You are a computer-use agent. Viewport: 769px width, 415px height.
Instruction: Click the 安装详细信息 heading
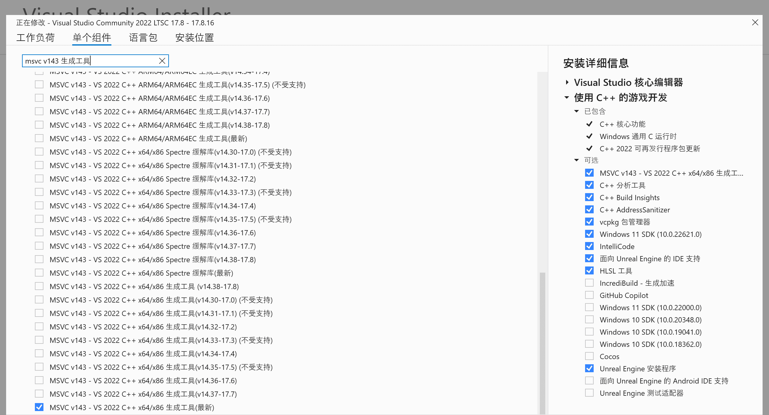(596, 63)
